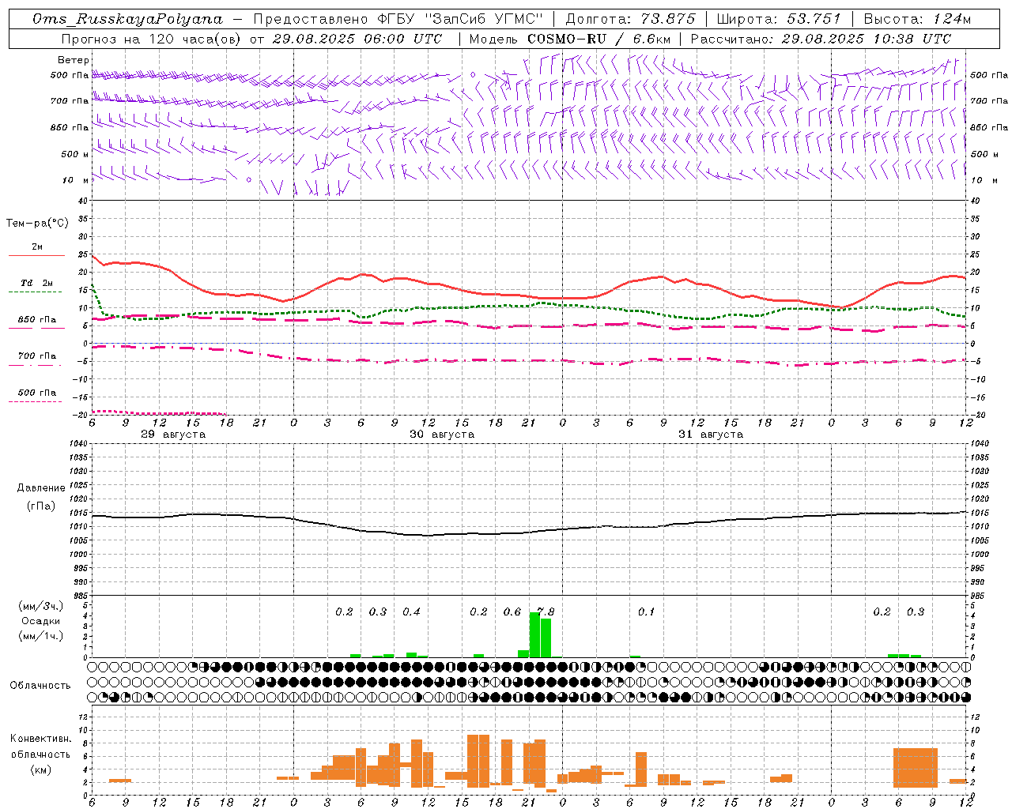1012x809 pixels.
Task: Click the (мм/3ч.) precipitation unit label
Action: [41, 606]
